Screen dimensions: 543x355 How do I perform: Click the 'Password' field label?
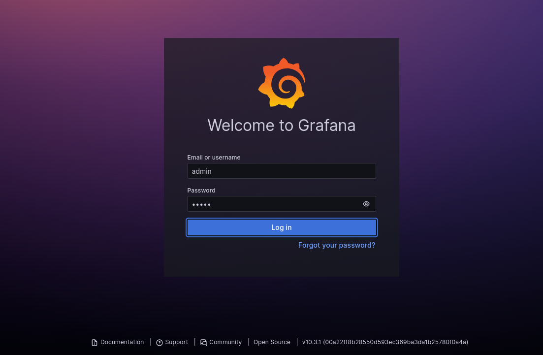coord(201,191)
